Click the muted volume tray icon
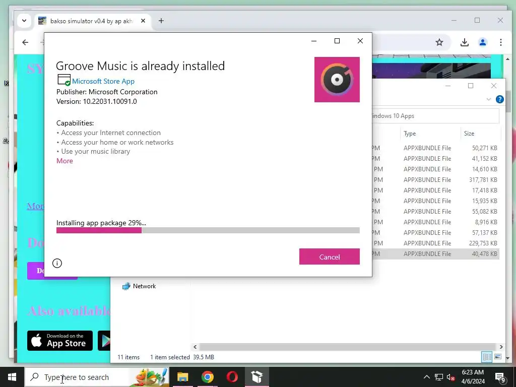The image size is (516, 387). [x=451, y=377]
